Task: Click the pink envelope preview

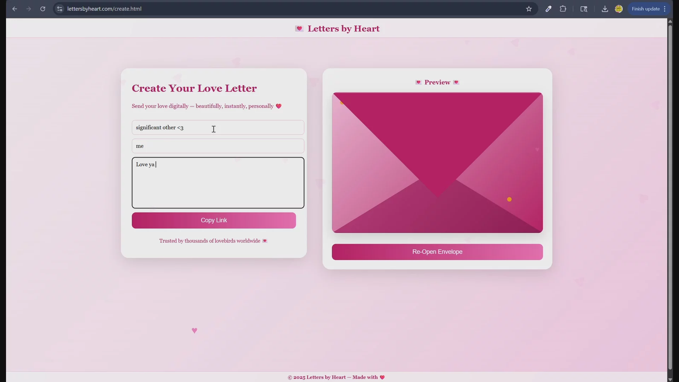Action: tap(437, 163)
